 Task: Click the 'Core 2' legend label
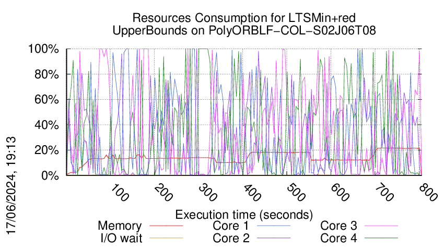click(231, 238)
